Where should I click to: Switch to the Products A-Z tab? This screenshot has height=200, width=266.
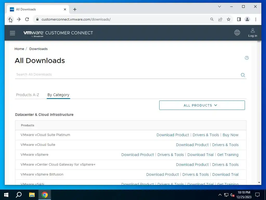tap(28, 95)
